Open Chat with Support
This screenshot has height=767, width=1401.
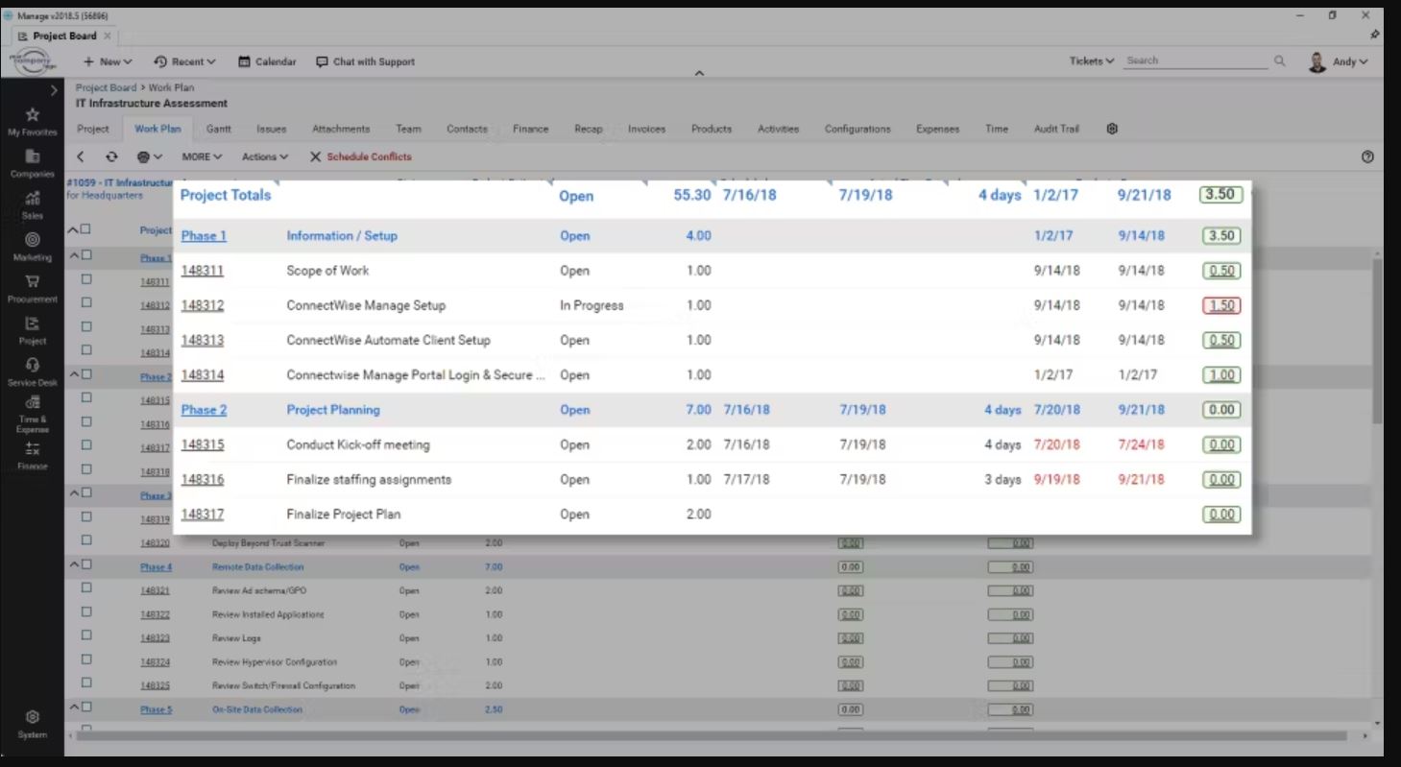365,61
